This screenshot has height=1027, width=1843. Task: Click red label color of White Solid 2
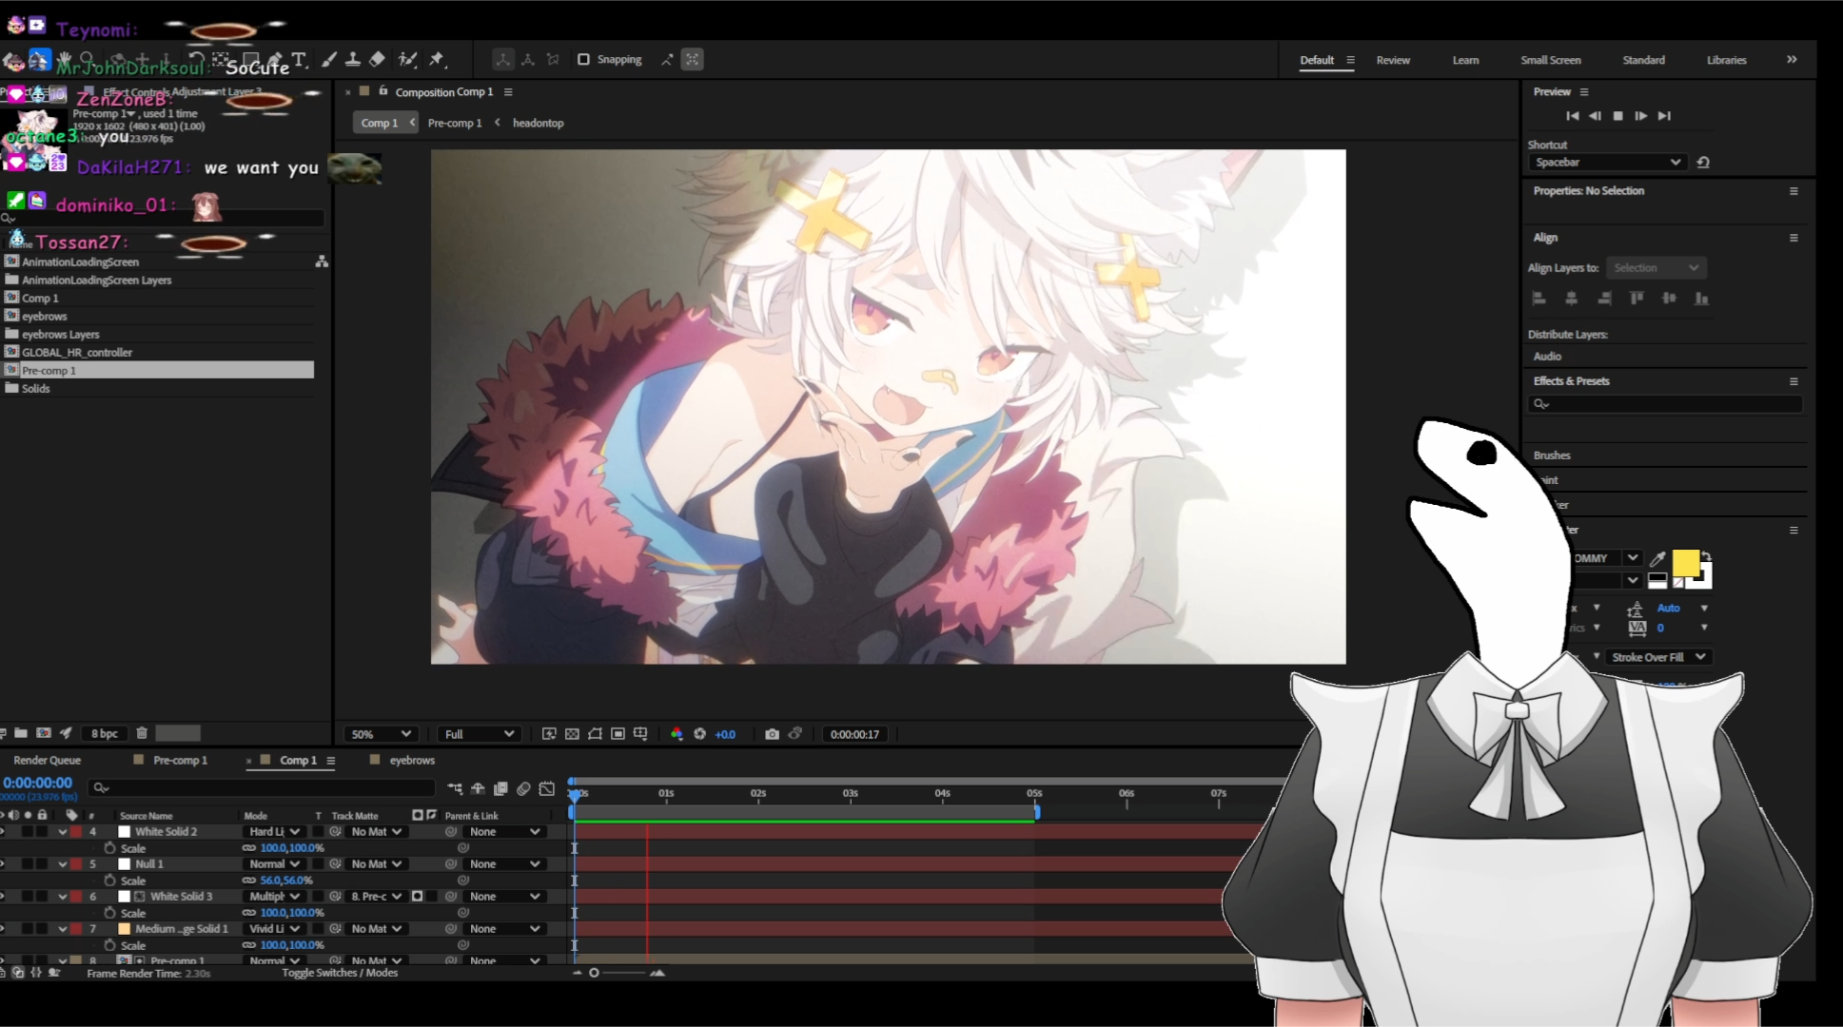click(76, 832)
